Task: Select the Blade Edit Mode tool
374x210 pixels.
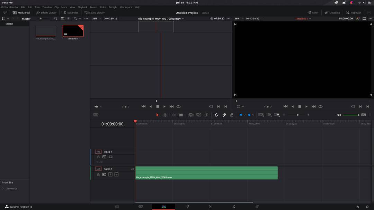Action: [181, 115]
